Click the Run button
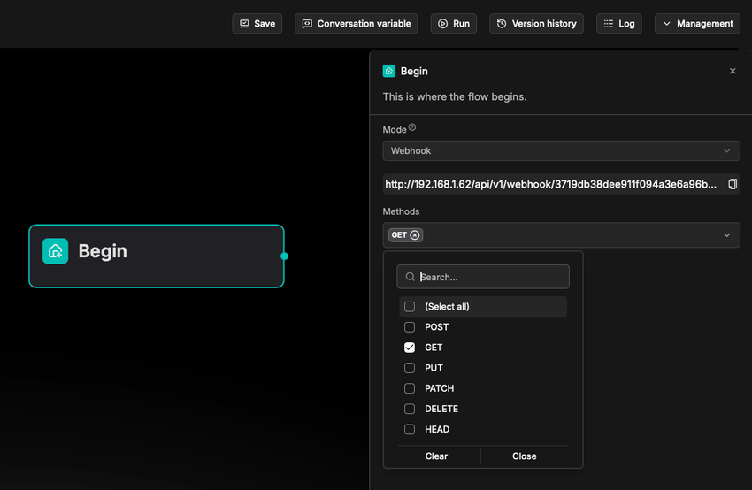 click(x=453, y=24)
